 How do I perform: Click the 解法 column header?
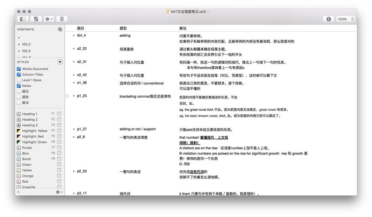tap(183, 28)
